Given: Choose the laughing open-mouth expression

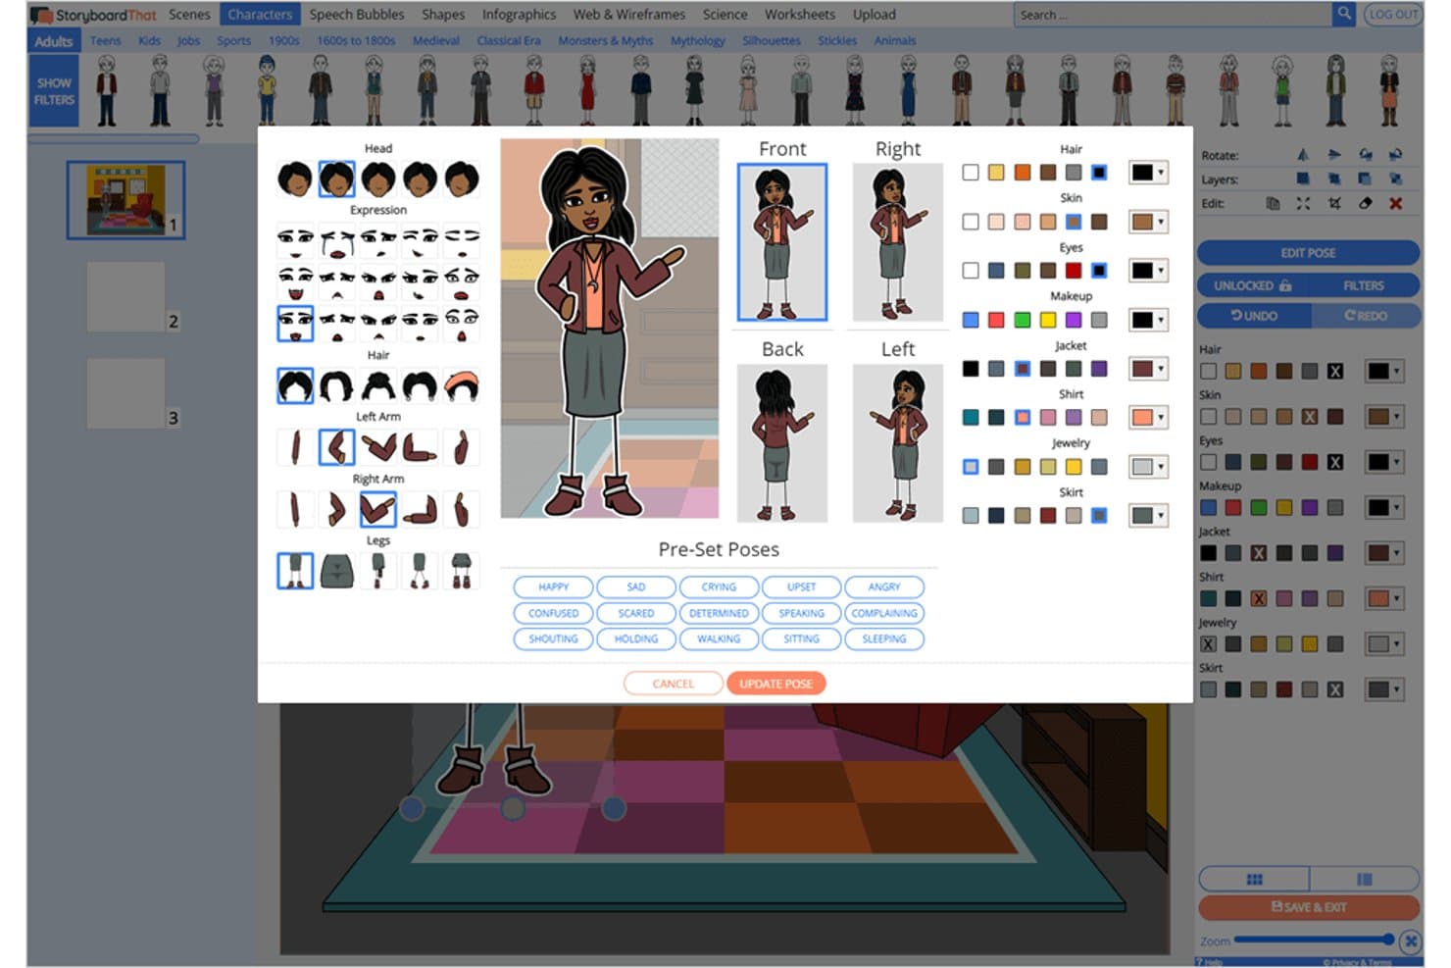Looking at the screenshot, I should click(295, 281).
